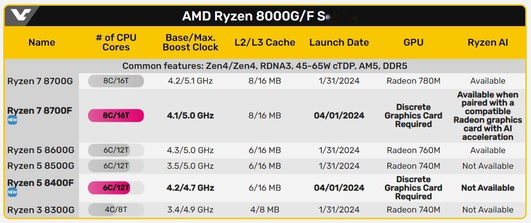Click the 4C/8T pill for Ryzen 3 8300G
This screenshot has height=223, width=531.
pyautogui.click(x=116, y=210)
